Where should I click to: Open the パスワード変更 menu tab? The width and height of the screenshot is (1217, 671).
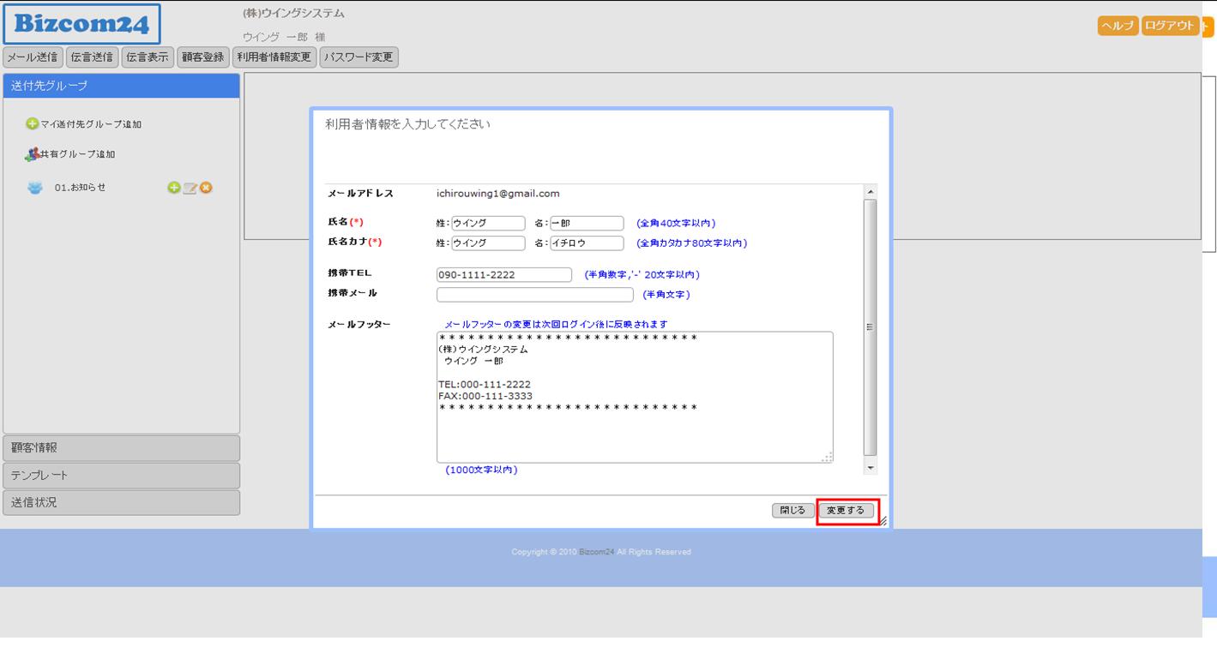[358, 57]
